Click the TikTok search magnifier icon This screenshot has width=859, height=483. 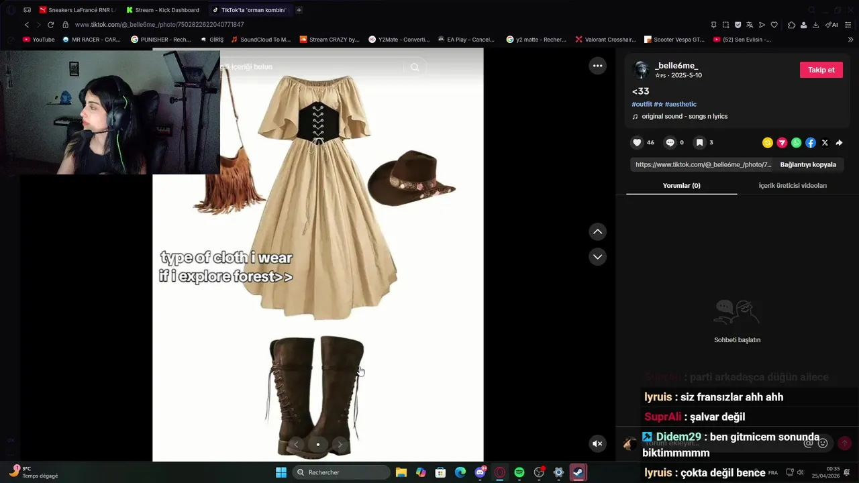(x=415, y=67)
